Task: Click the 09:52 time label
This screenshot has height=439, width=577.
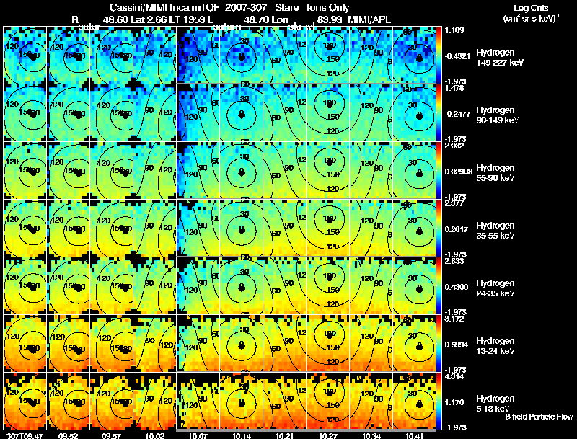Action: pos(68,435)
